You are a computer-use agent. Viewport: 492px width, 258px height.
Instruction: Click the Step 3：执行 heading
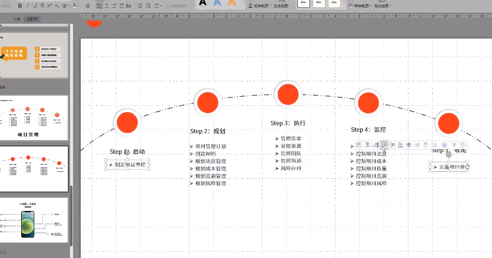coord(288,123)
